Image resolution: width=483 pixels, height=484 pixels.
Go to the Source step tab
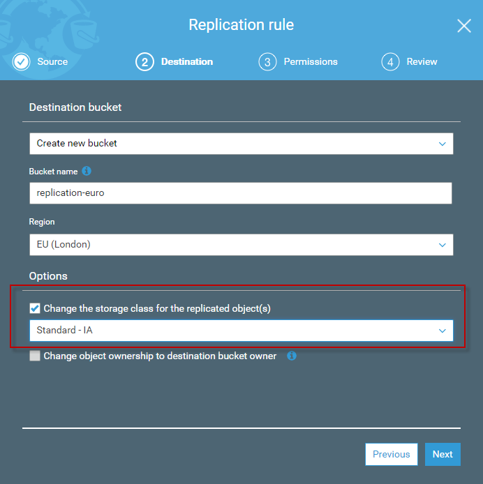[x=52, y=62]
